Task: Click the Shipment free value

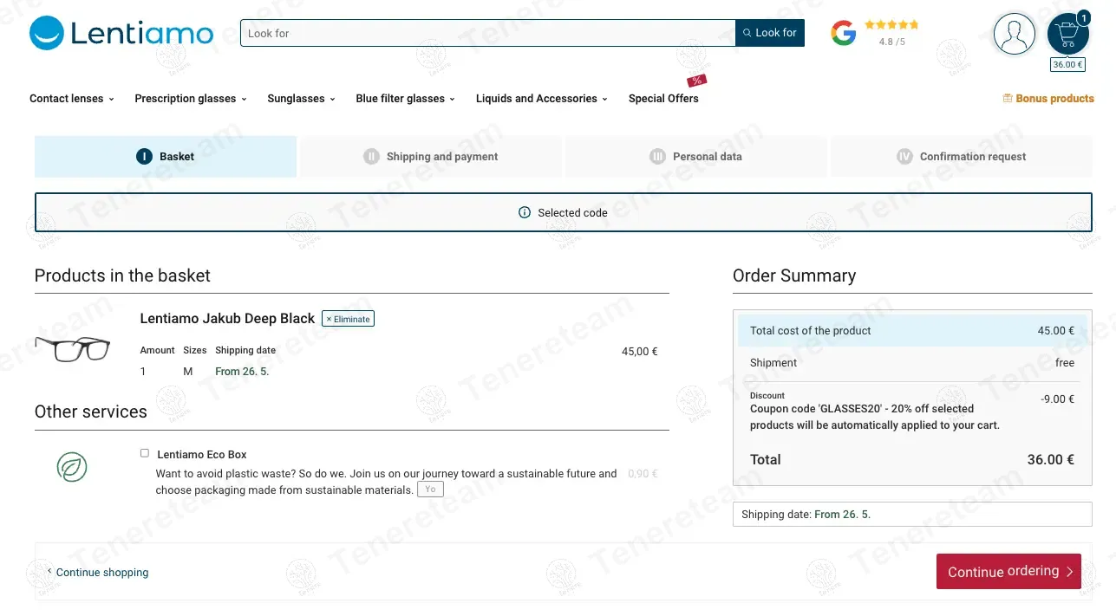Action: pyautogui.click(x=1065, y=363)
